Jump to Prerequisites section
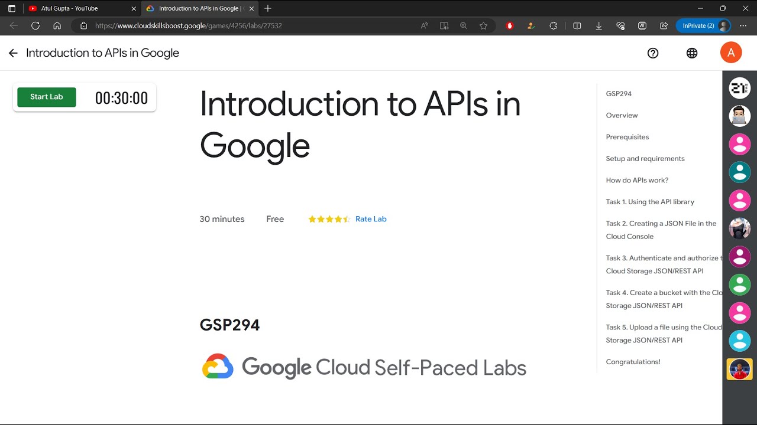Screen dimensions: 757x425 (x=627, y=137)
